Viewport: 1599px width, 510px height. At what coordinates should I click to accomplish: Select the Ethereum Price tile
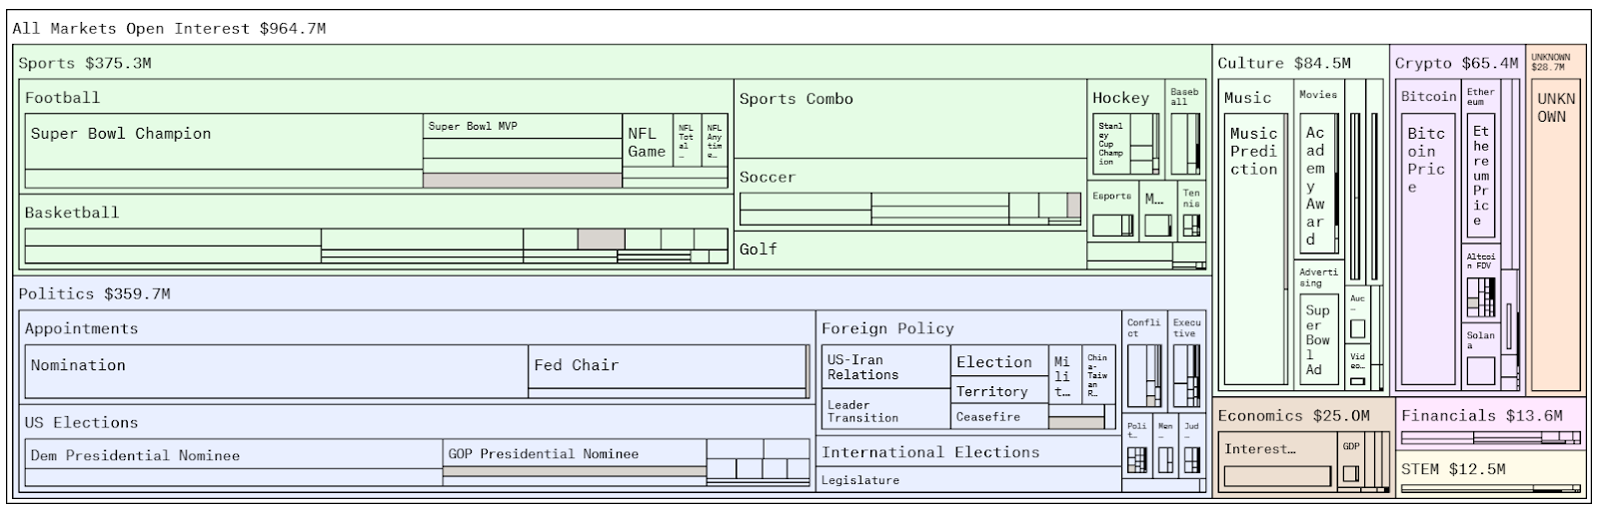1480,176
